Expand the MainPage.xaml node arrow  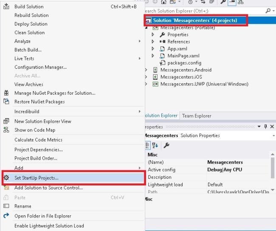tap(153, 56)
